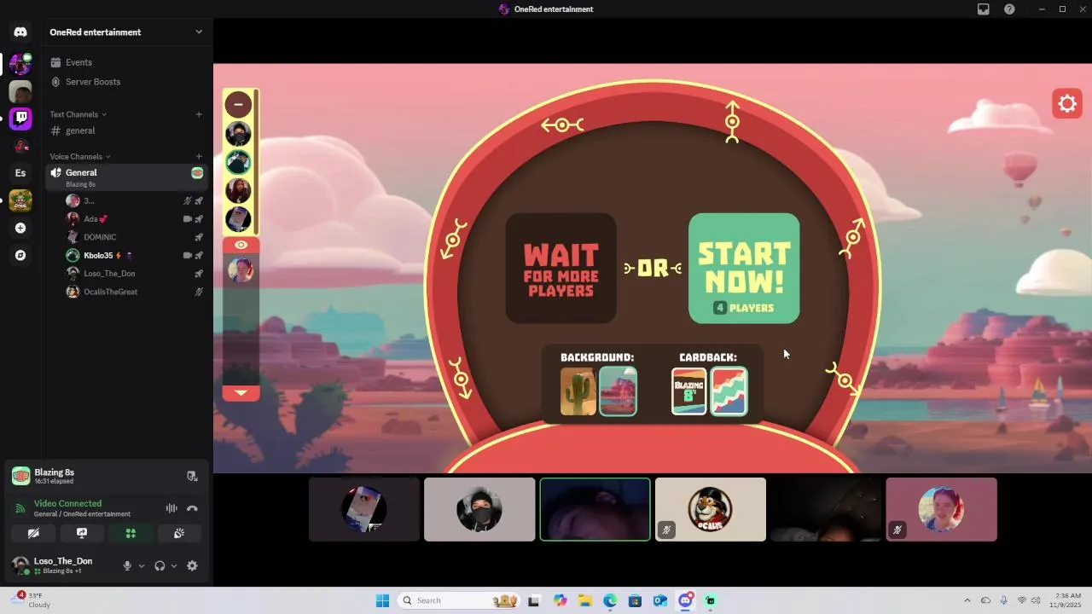The image size is (1092, 614).
Task: Open clock and date flyout
Action: click(1067, 600)
